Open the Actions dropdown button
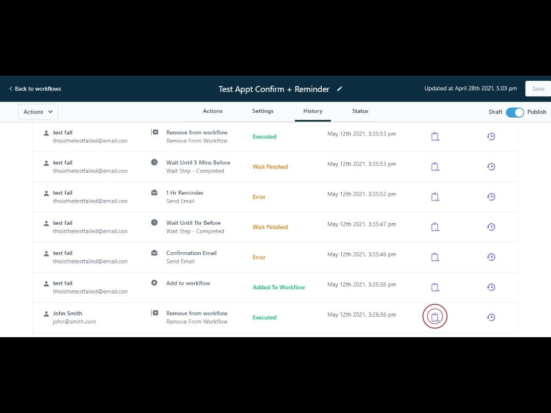Viewport: 551px width, 413px height. [38, 112]
